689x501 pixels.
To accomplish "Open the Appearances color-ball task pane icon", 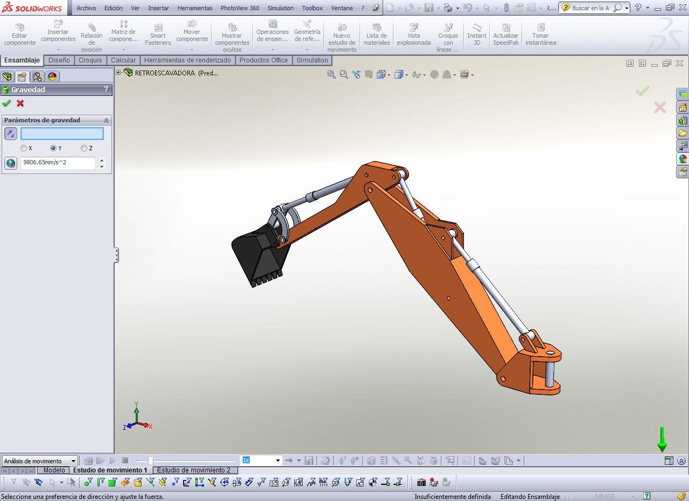I will point(683,159).
